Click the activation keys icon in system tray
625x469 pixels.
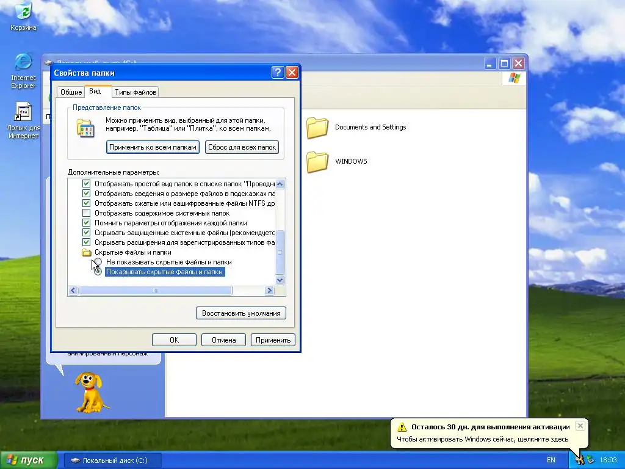click(580, 460)
